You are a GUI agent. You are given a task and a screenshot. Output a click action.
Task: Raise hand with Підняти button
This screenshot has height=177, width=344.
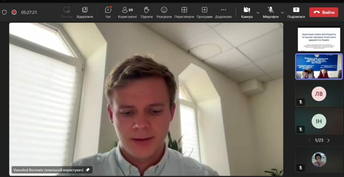coord(146,12)
